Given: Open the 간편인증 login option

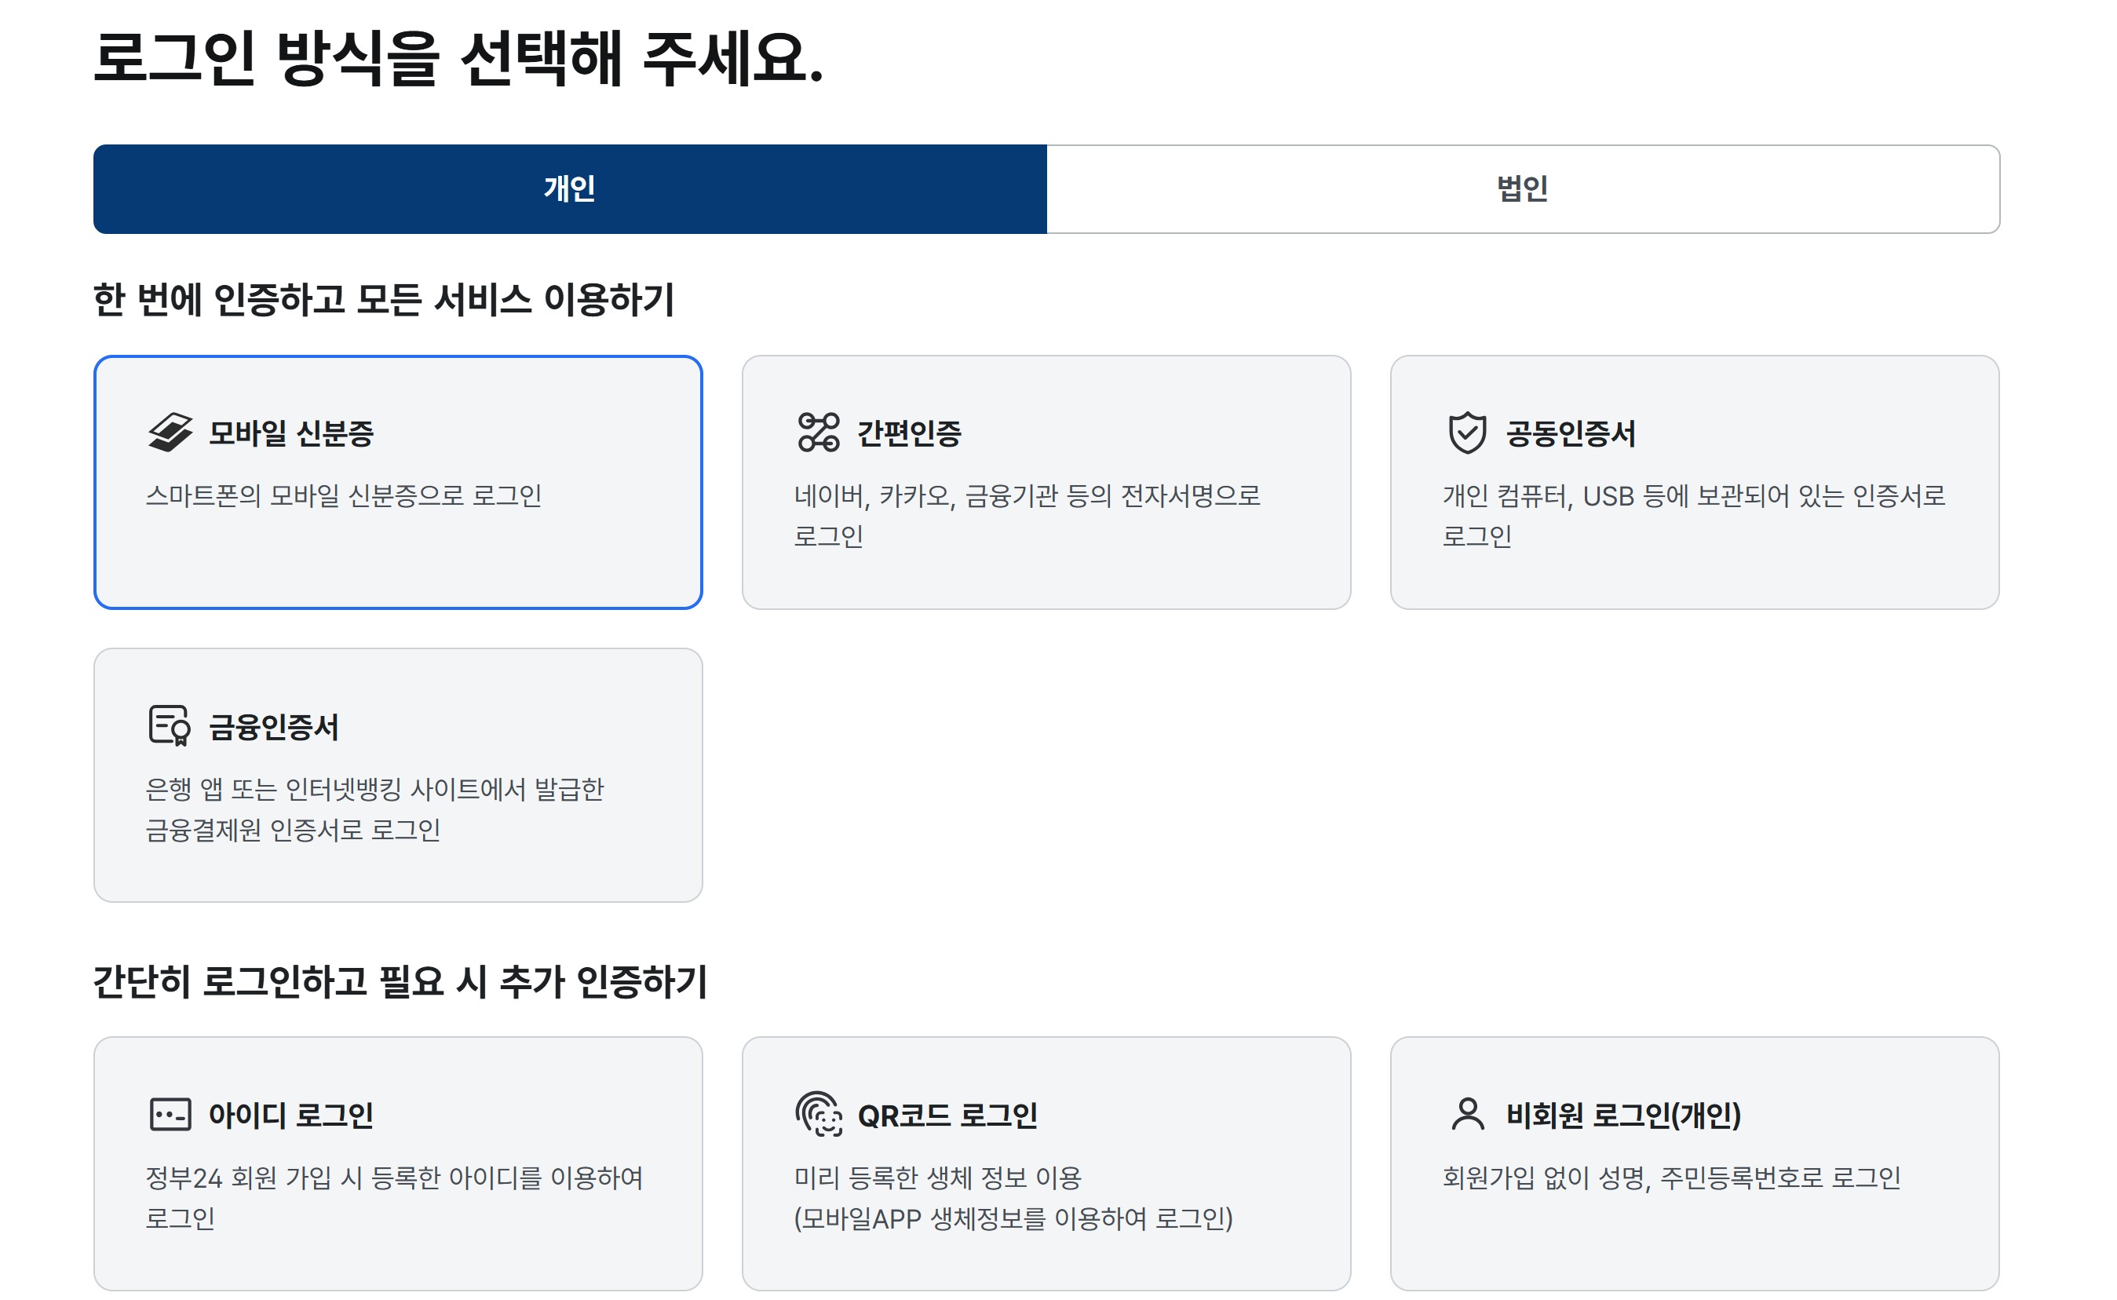Looking at the screenshot, I should coord(908,433).
